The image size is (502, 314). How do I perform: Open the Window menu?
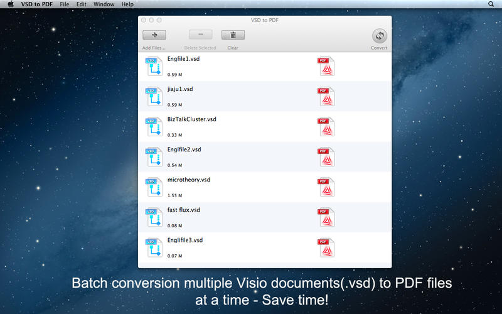[104, 4]
